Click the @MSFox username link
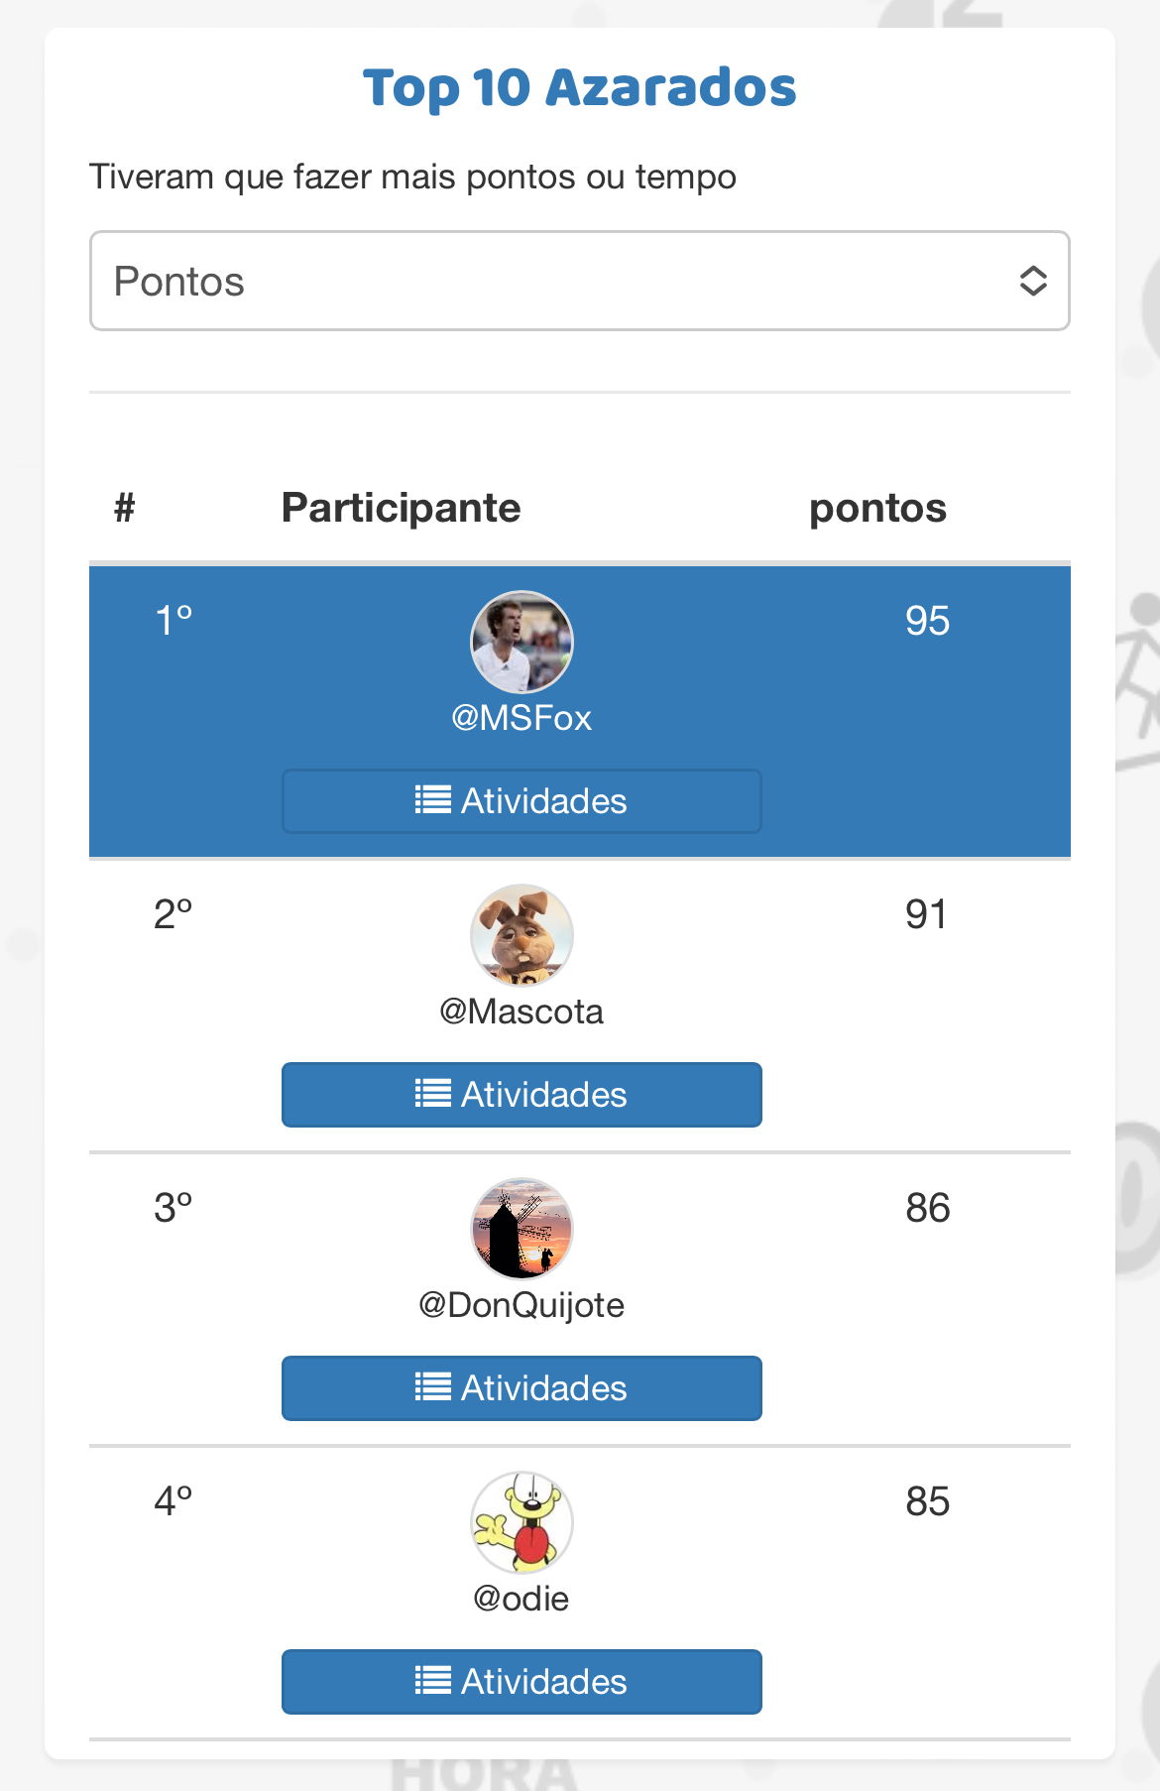The image size is (1160, 1791). (x=522, y=718)
